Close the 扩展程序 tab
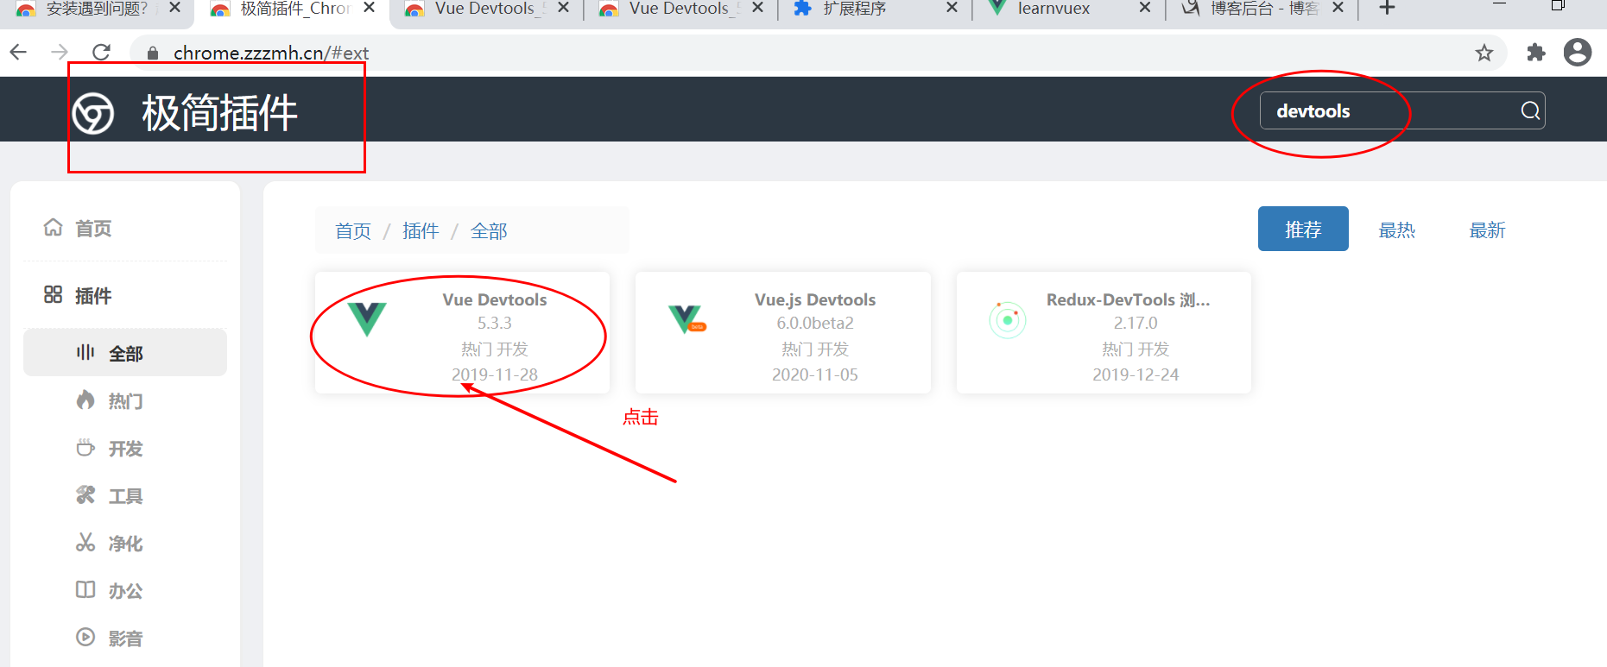Screen dimensions: 1607x667 pyautogui.click(x=952, y=8)
